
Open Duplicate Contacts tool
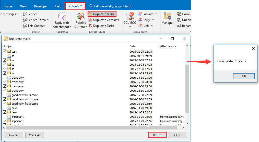tap(104, 20)
